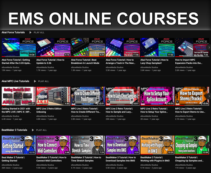Open the MPC Live 2 Retro Unboxing thumbnail
The width and height of the screenshot is (211, 173).
pyautogui.click(x=53, y=96)
